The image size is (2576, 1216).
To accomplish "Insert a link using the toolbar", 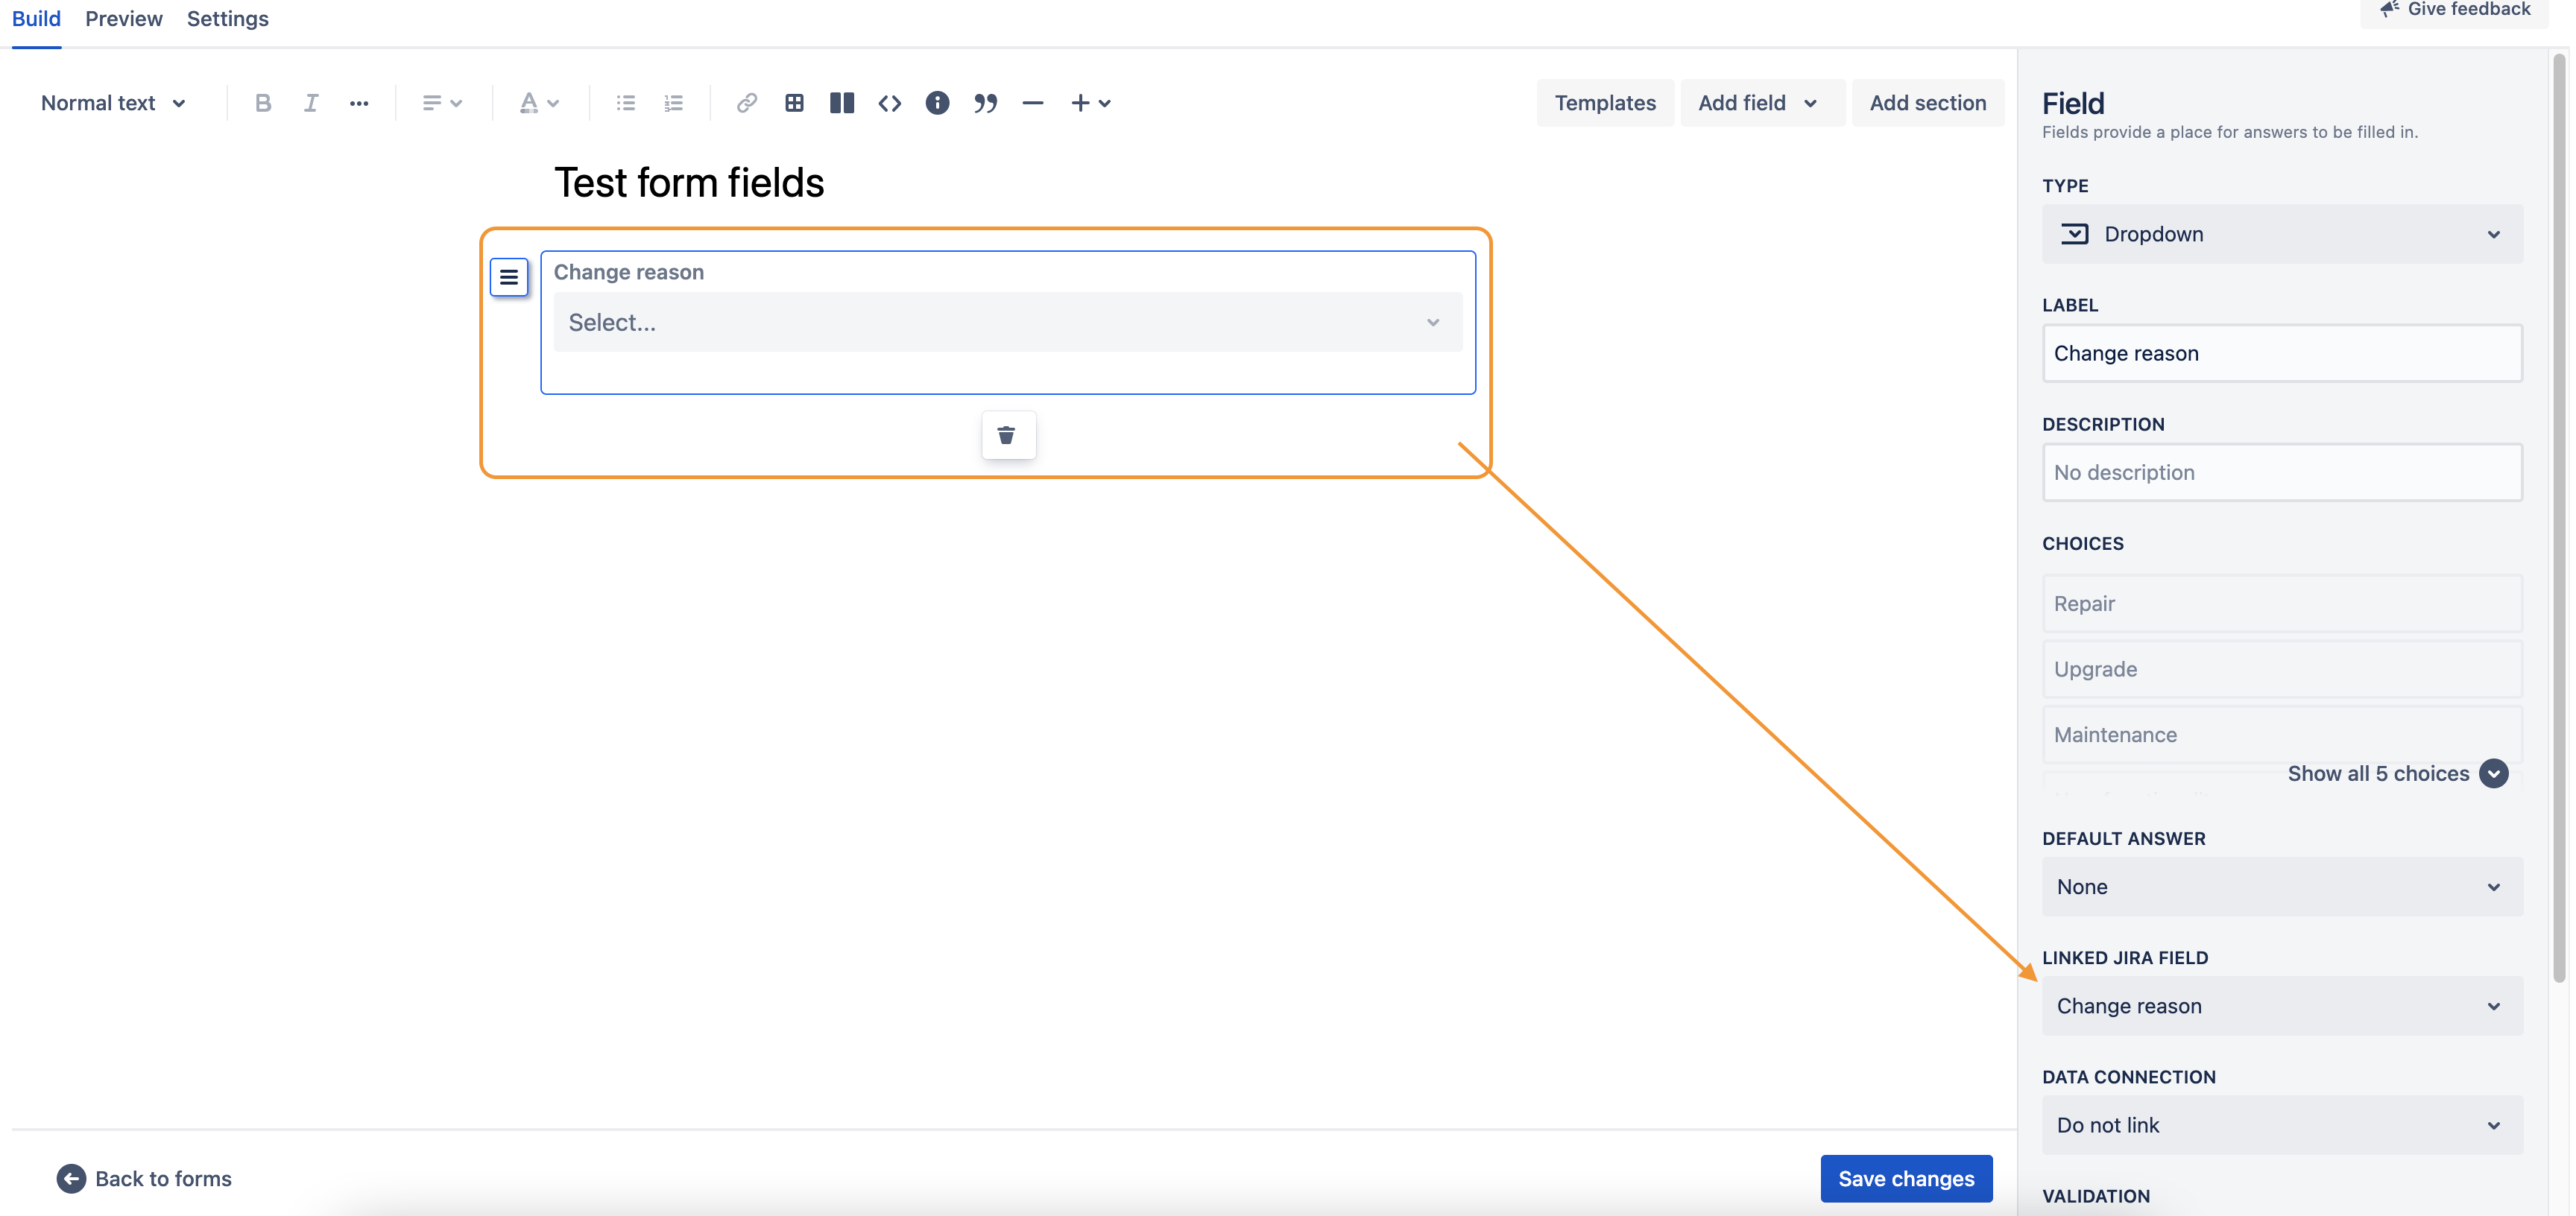I will point(746,102).
